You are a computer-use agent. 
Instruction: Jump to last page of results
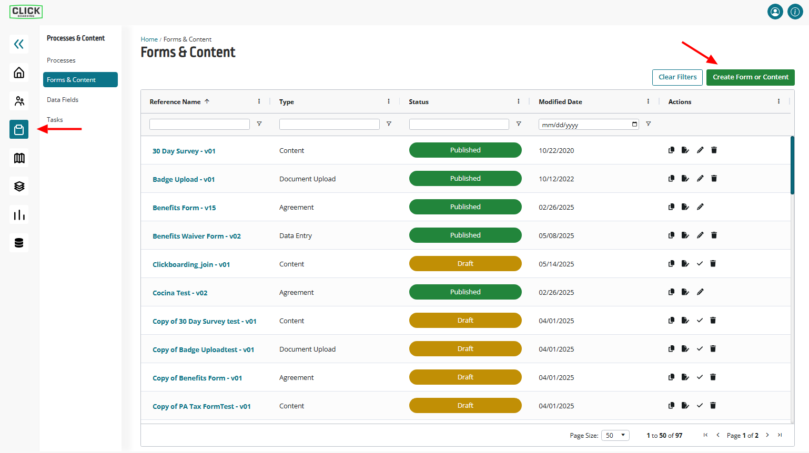(x=780, y=435)
